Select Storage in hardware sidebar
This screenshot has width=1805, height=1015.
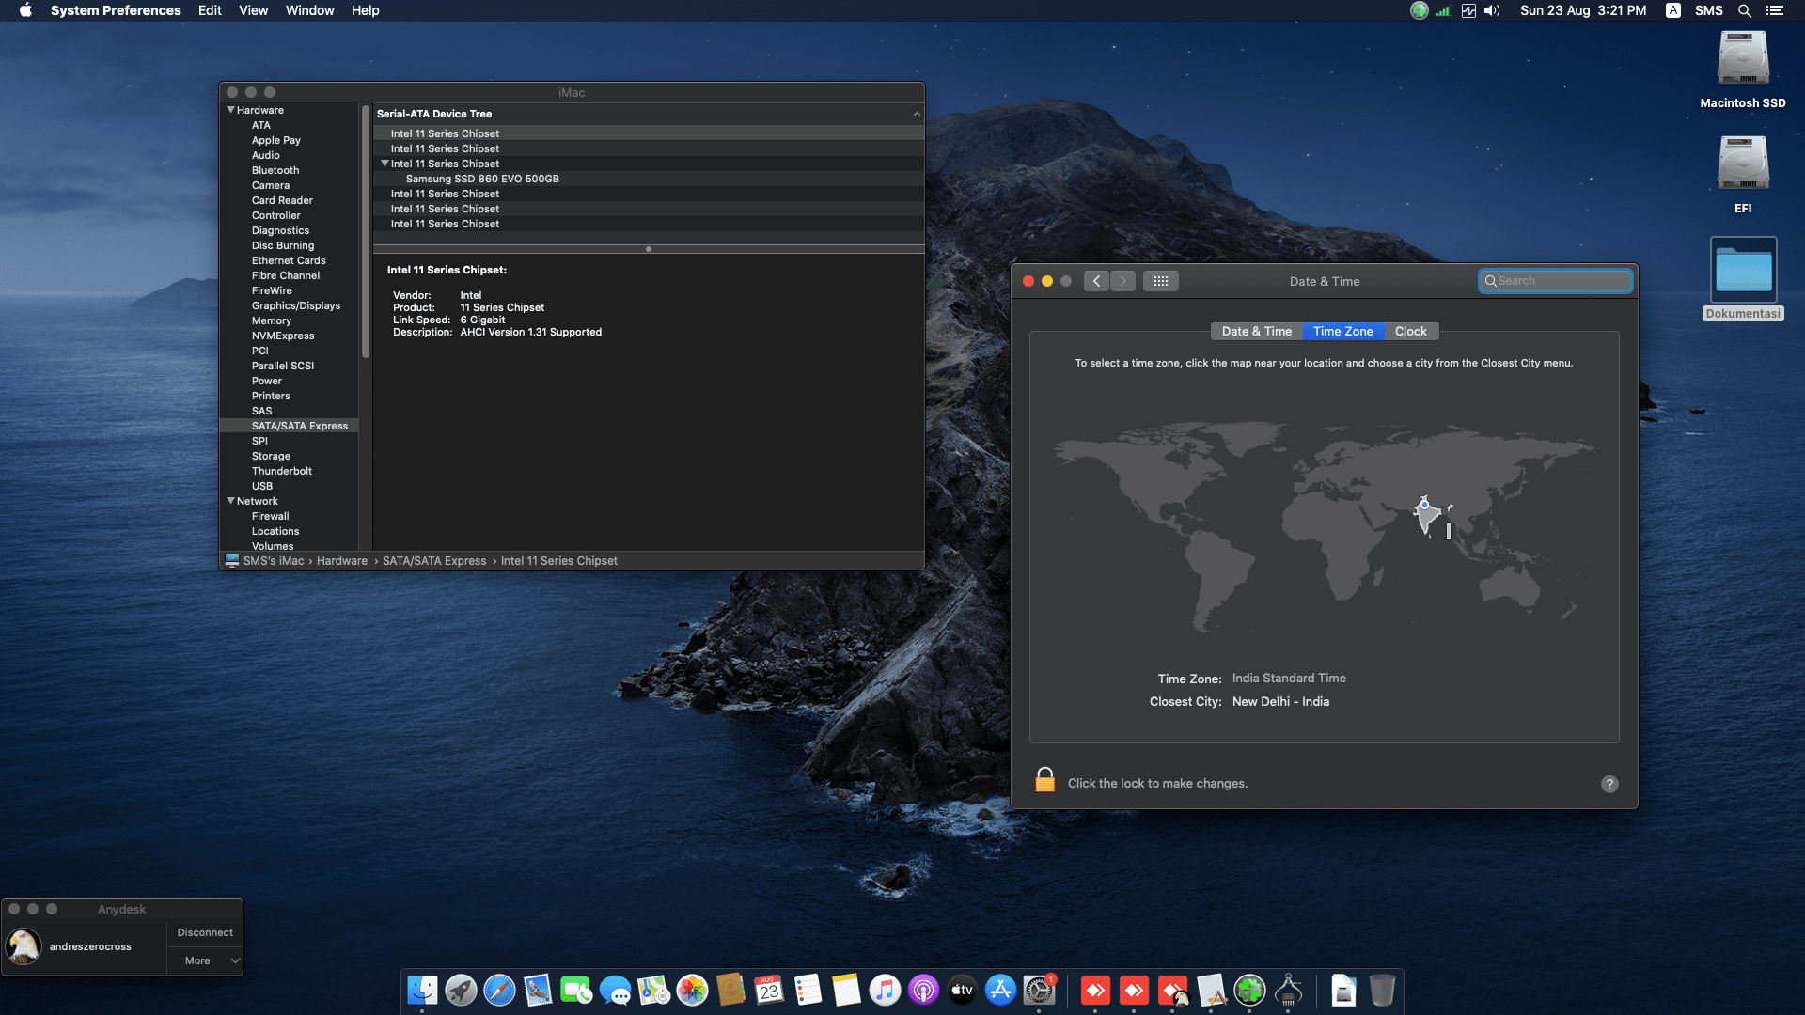[271, 456]
